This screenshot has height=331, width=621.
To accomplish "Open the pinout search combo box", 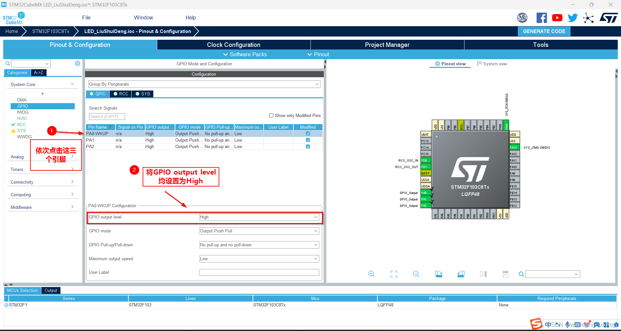I will [x=552, y=274].
